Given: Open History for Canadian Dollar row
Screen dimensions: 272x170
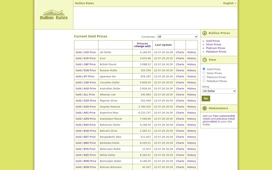Looking at the screenshot, I should click(x=192, y=83).
